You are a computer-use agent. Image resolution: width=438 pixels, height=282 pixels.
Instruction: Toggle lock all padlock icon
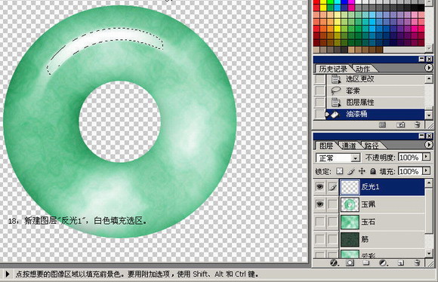pyautogui.click(x=373, y=171)
